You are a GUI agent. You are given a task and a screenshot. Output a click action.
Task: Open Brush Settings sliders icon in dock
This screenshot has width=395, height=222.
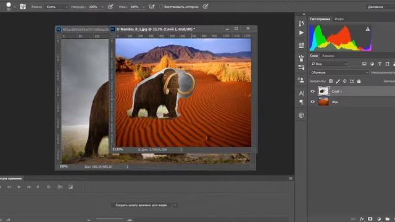[301, 67]
